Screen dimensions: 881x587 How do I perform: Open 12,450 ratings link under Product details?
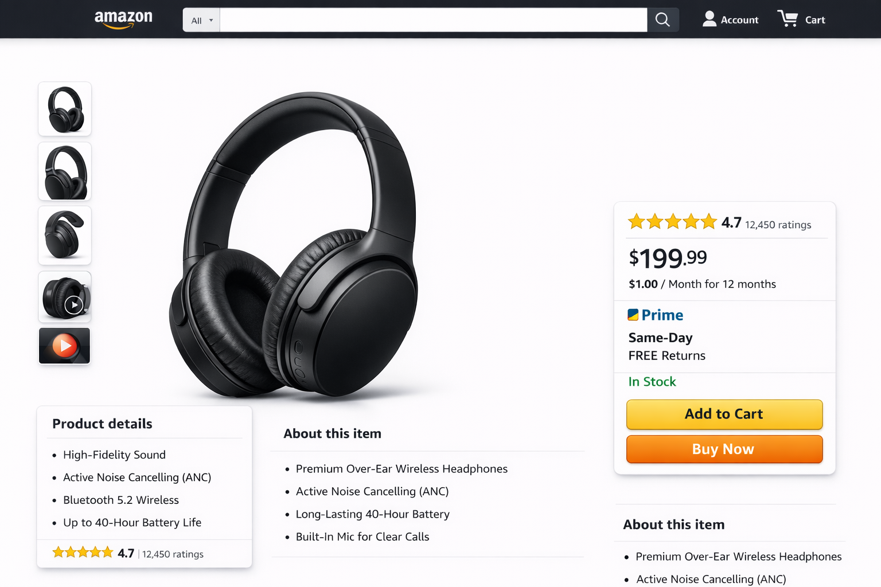point(173,554)
